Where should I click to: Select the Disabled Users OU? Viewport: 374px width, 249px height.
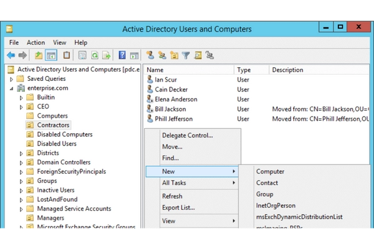click(51, 143)
